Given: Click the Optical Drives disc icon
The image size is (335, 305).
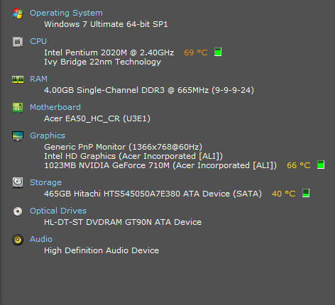Looking at the screenshot, I should (18, 211).
